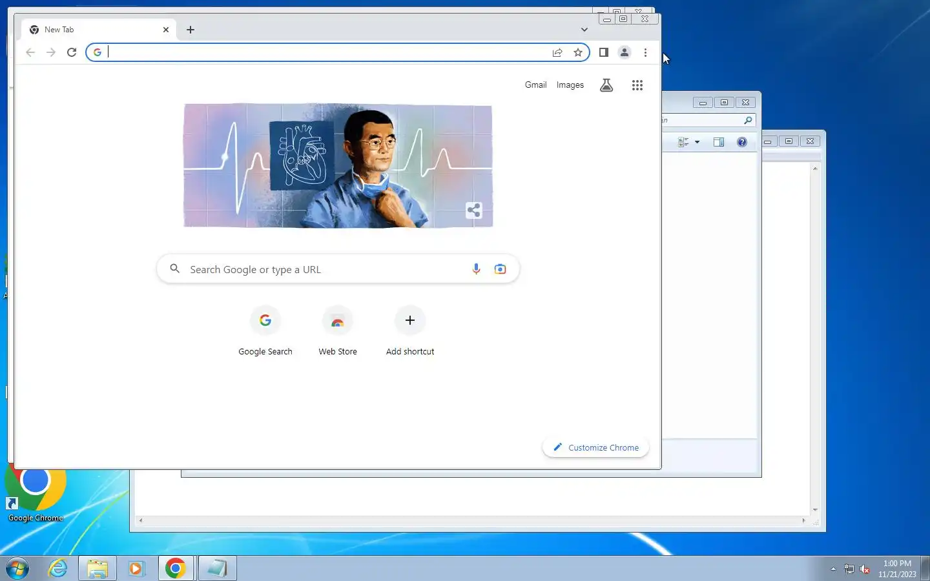Click the horizontal scrollbar left arrow in back window
The height and width of the screenshot is (581, 930).
pyautogui.click(x=141, y=520)
